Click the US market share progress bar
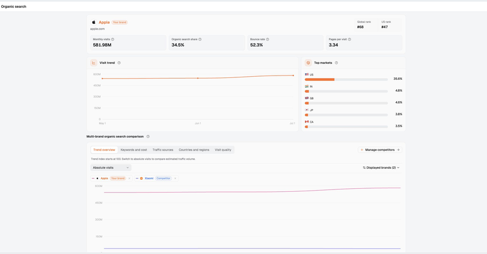Image resolution: width=487 pixels, height=254 pixels. point(346,80)
